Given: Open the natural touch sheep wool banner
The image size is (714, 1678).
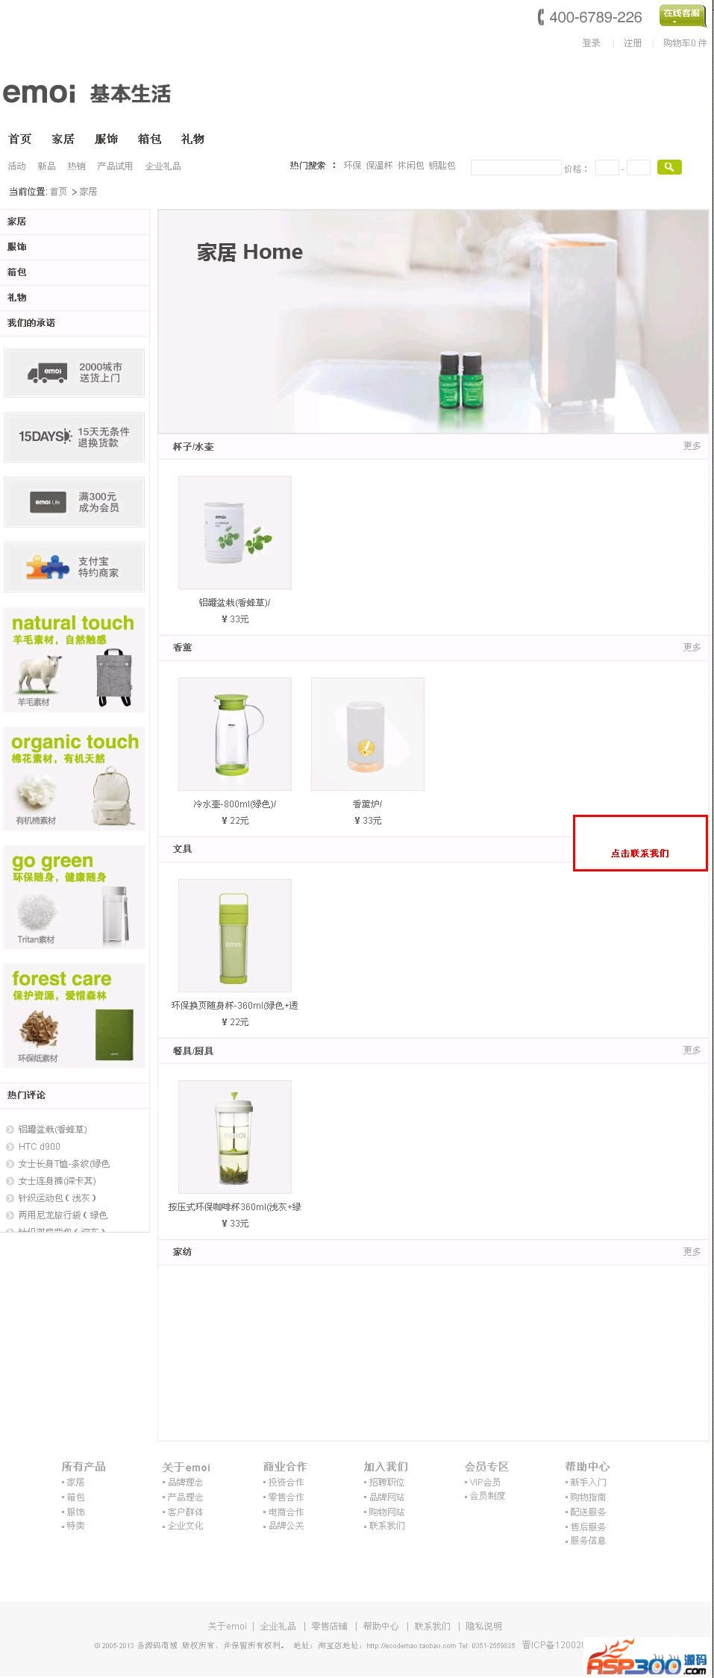Looking at the screenshot, I should pos(74,660).
